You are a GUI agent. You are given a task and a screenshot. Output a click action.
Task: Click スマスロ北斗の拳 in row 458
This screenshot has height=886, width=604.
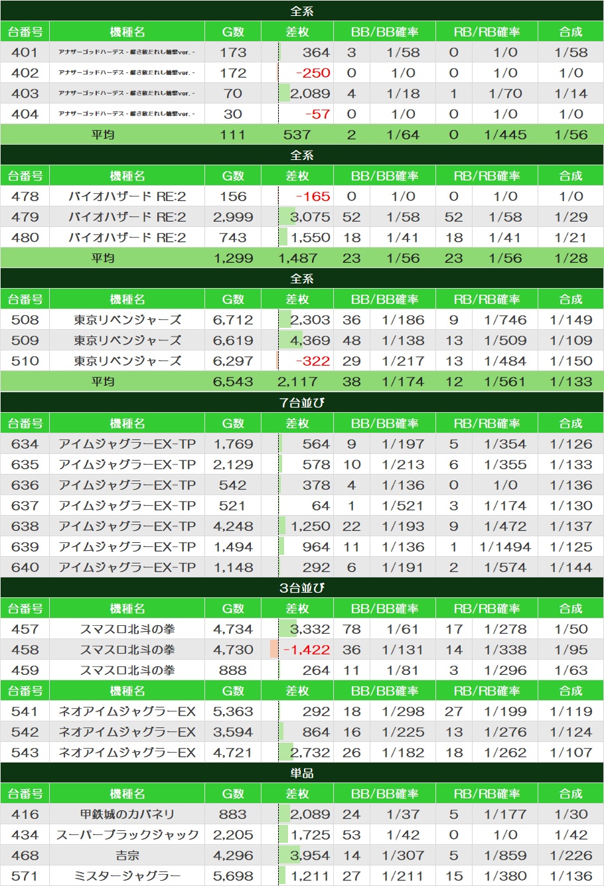point(127,650)
